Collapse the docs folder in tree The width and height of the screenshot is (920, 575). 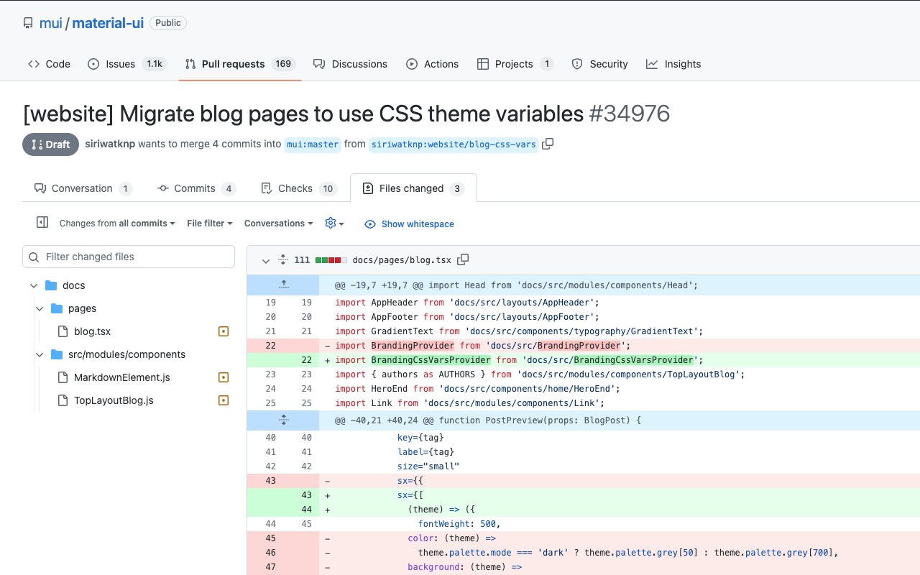click(34, 285)
